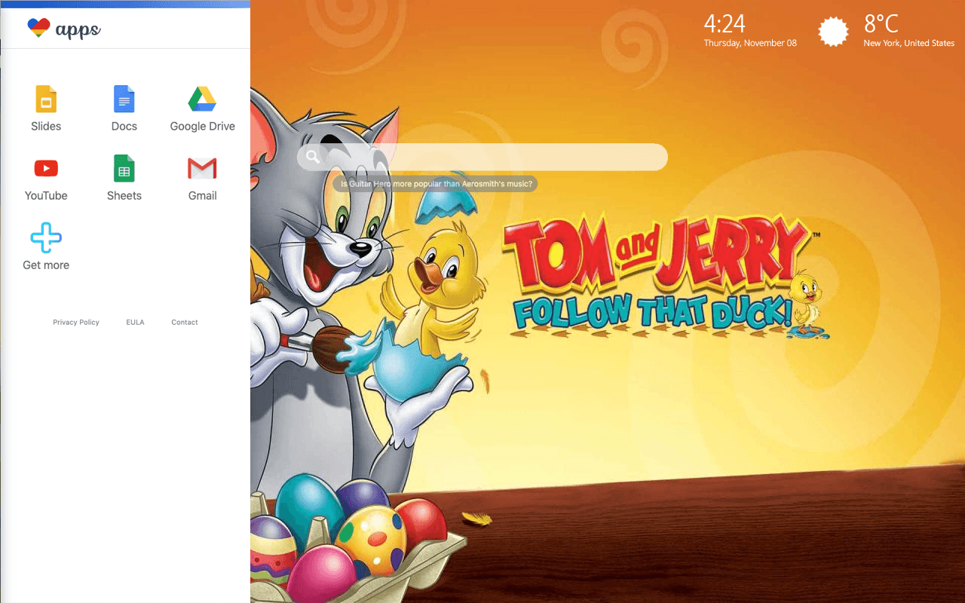Launch Docs from the apps panel
This screenshot has height=603, width=965.
pyautogui.click(x=124, y=99)
